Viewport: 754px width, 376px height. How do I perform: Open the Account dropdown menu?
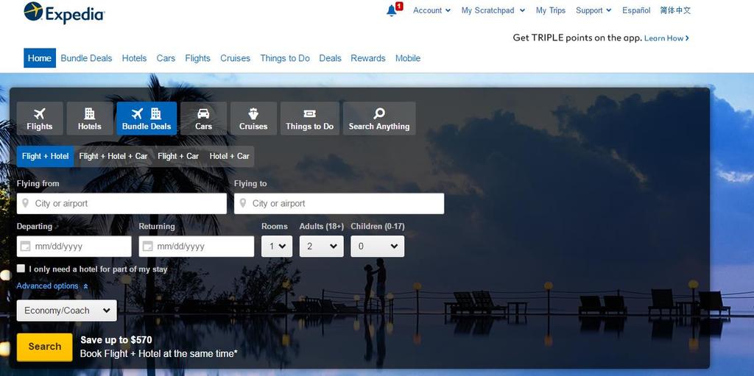pos(431,10)
